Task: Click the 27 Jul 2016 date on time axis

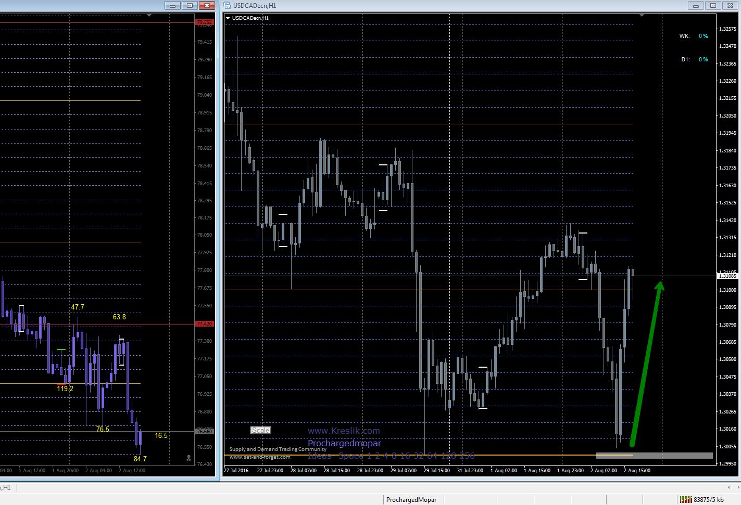Action: [236, 470]
